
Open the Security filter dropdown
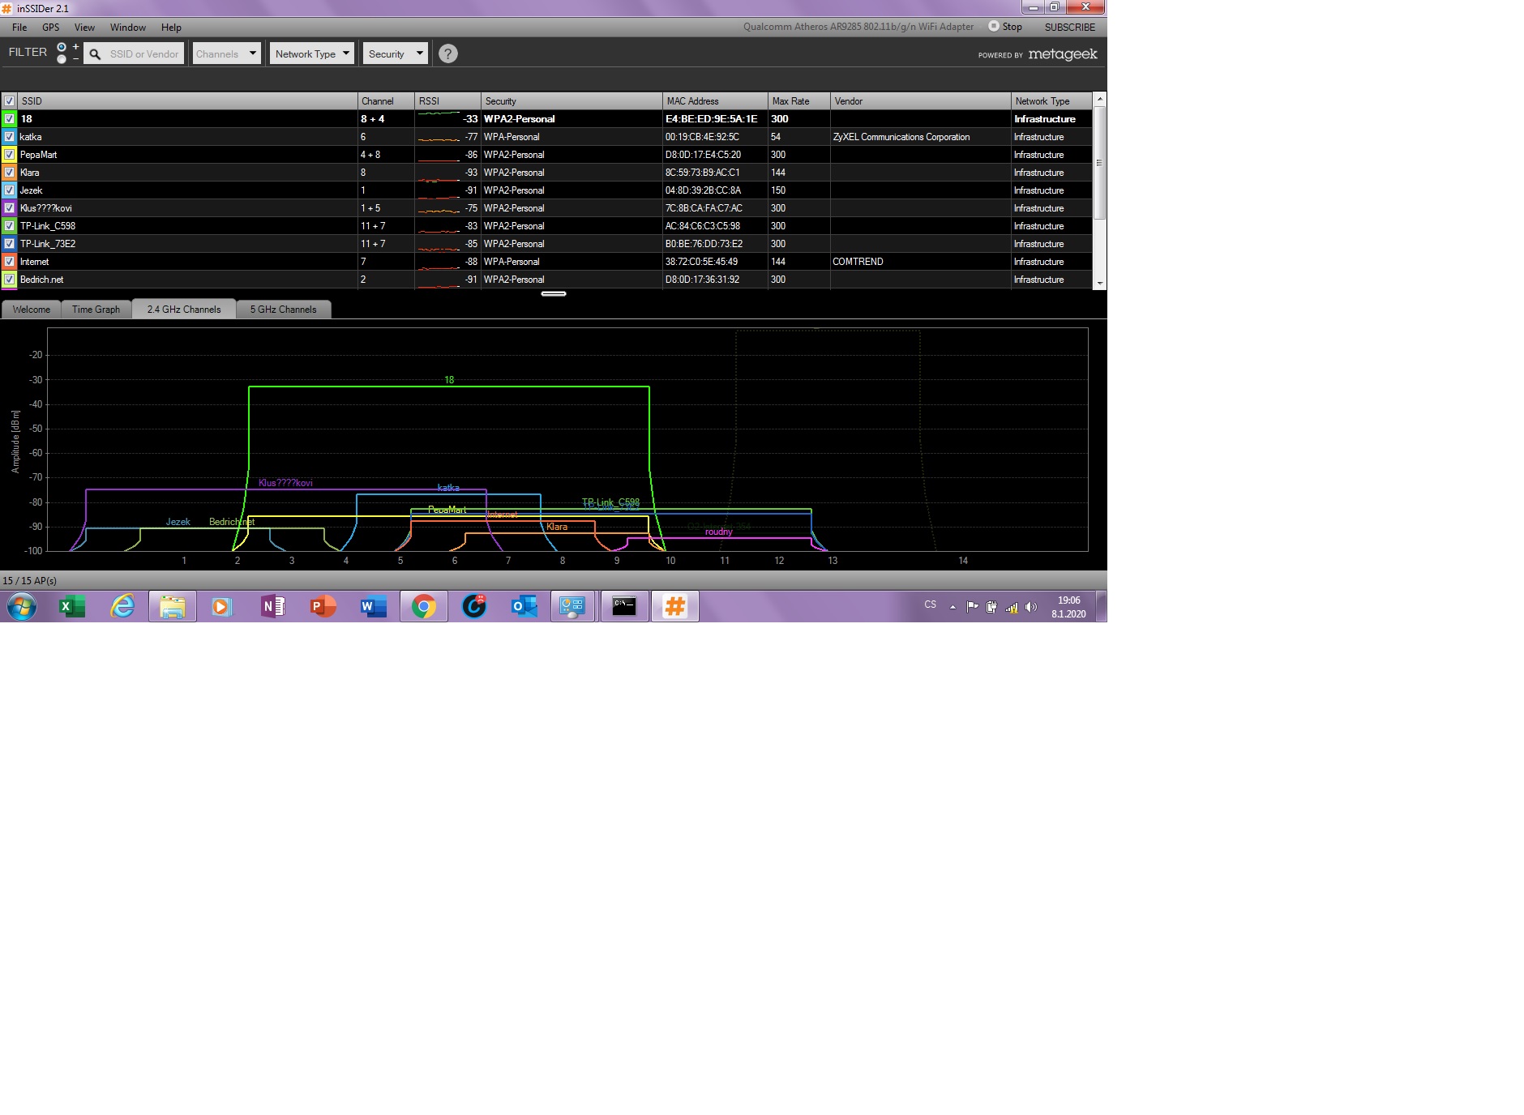click(395, 53)
